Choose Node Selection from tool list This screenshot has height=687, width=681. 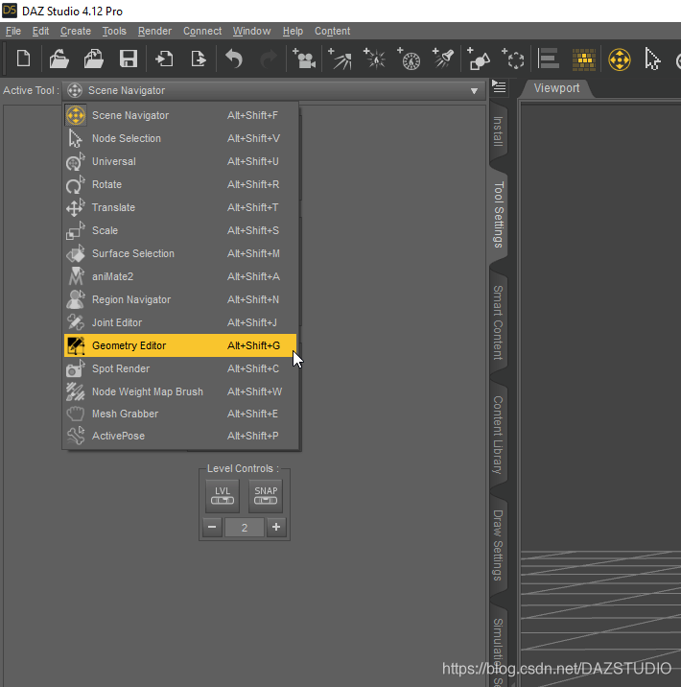click(180, 138)
